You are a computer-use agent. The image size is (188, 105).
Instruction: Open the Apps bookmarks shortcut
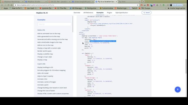point(5,8)
